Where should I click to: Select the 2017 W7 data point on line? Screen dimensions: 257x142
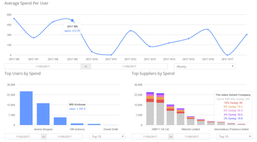tap(33, 38)
